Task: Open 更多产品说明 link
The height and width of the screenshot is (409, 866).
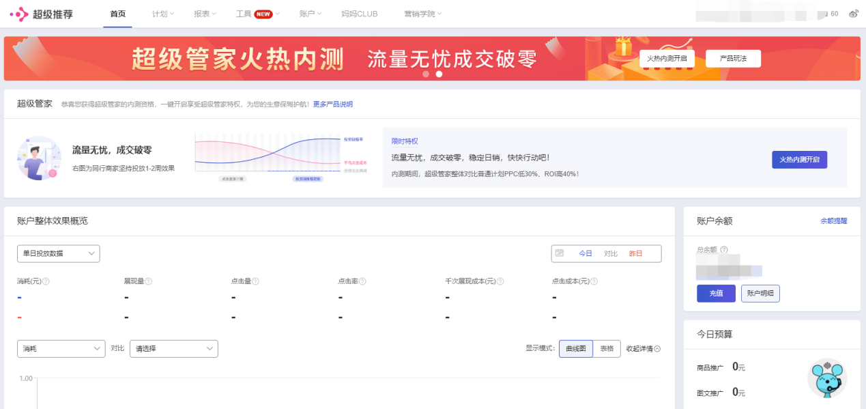Action: point(333,104)
